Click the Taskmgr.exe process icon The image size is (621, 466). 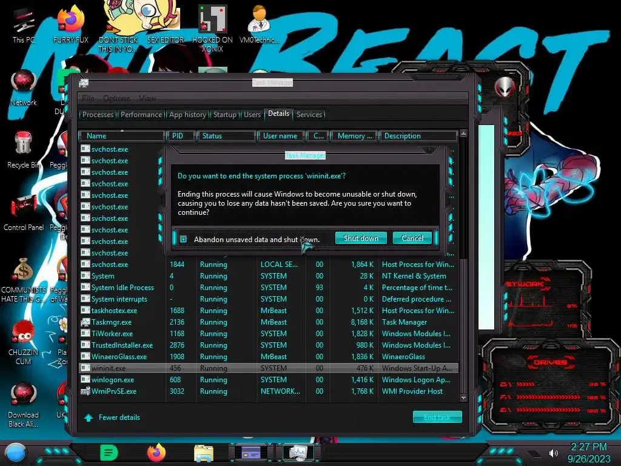(x=85, y=322)
